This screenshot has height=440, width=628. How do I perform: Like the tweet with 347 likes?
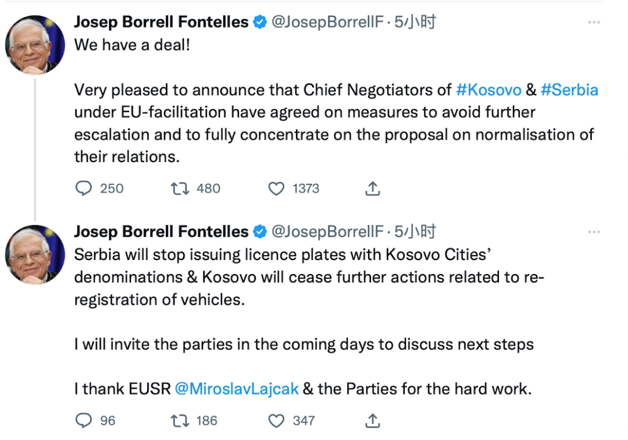click(x=276, y=420)
